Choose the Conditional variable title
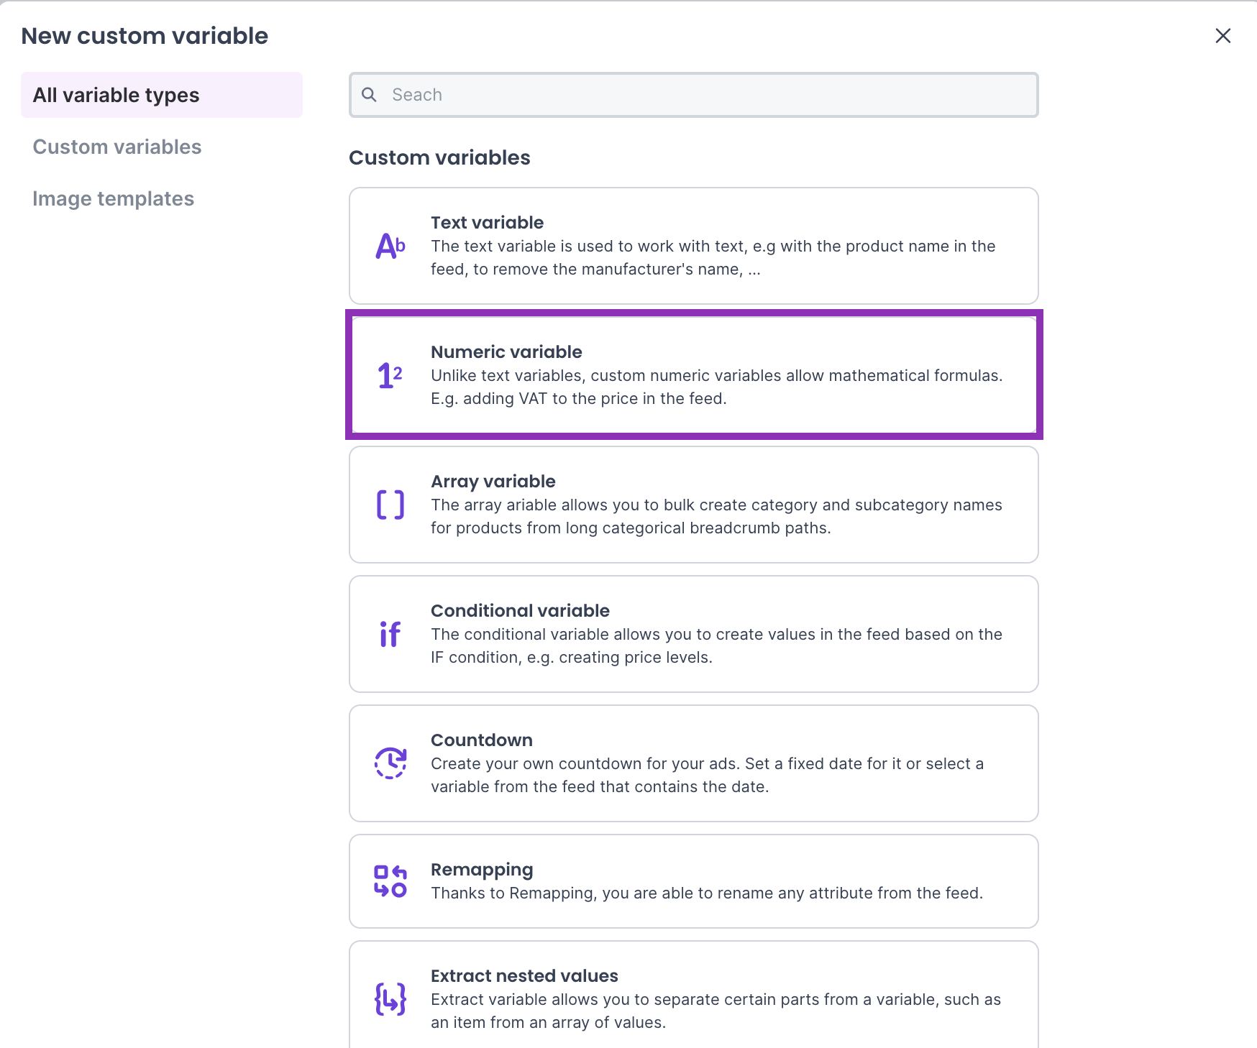1257x1048 pixels. [x=520, y=611]
